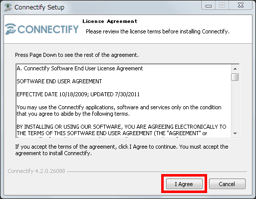Click the first line of the license text
256x199 pixels.
80,68
